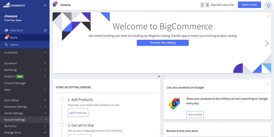
Task: Click the Search magnifier in sidebar
Action: click(6, 45)
